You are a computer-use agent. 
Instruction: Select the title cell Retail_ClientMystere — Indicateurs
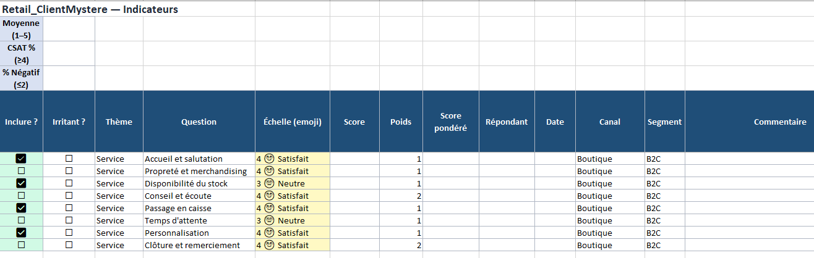91,10
